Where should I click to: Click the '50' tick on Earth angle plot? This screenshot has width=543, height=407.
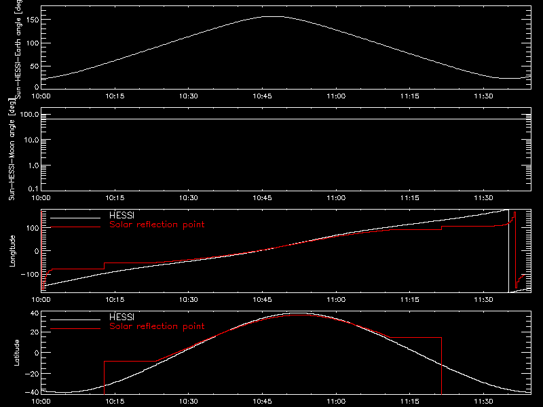tap(35, 66)
